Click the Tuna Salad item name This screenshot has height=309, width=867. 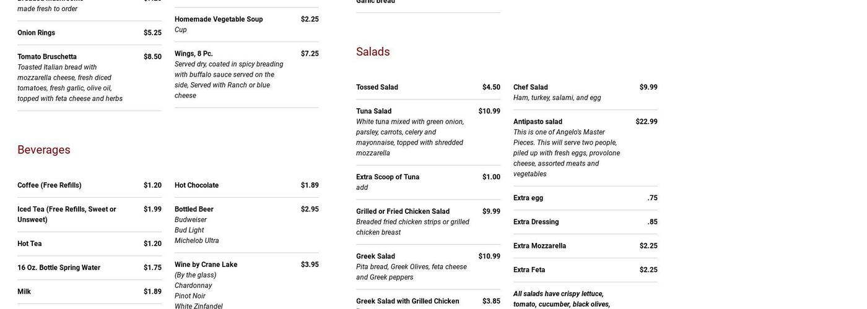(x=374, y=111)
